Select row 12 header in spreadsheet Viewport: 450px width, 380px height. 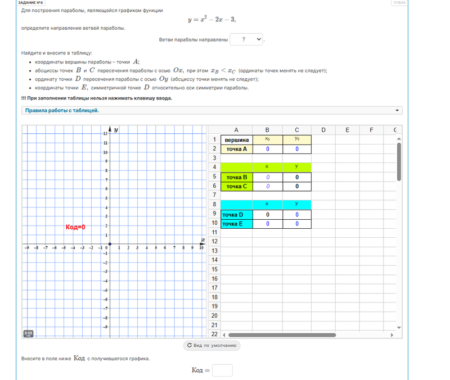[214, 242]
